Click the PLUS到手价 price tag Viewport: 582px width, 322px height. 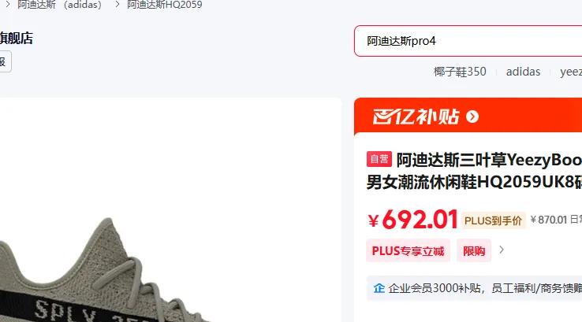494,221
